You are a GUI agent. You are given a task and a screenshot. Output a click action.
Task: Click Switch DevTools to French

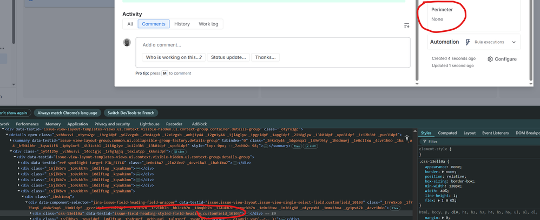coord(131,113)
